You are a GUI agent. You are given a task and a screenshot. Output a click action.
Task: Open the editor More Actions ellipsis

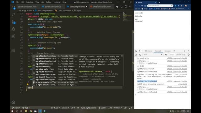(x=130, y=7)
